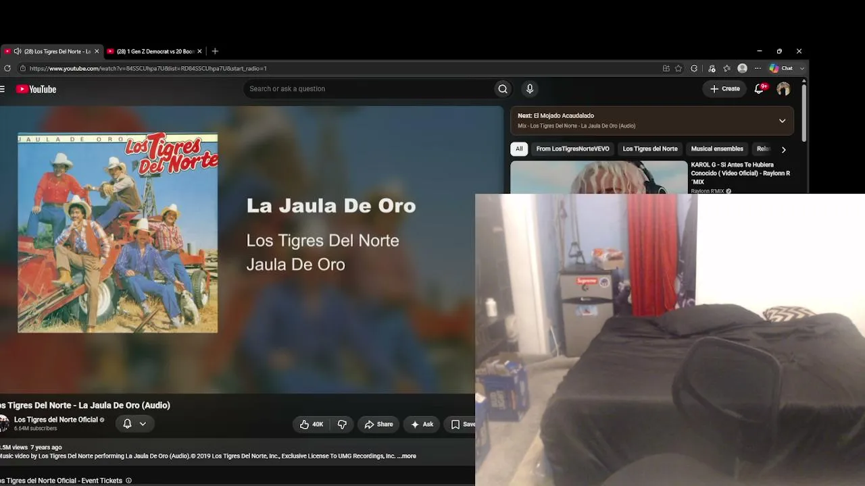Image resolution: width=865 pixels, height=486 pixels.
Task: Expand description with ...more link
Action: (407, 456)
